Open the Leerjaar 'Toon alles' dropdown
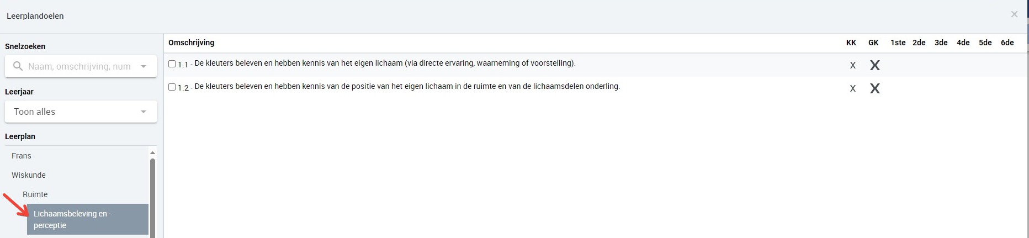 coord(81,112)
